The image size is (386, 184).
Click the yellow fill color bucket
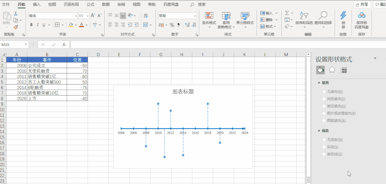click(x=71, y=25)
